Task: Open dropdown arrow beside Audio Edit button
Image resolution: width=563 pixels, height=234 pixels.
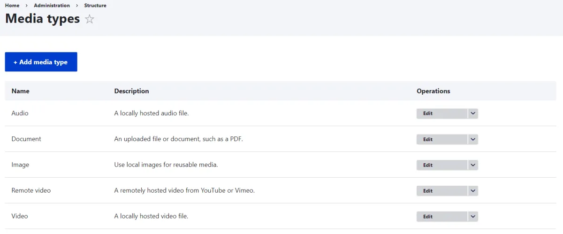Action: pyautogui.click(x=473, y=113)
